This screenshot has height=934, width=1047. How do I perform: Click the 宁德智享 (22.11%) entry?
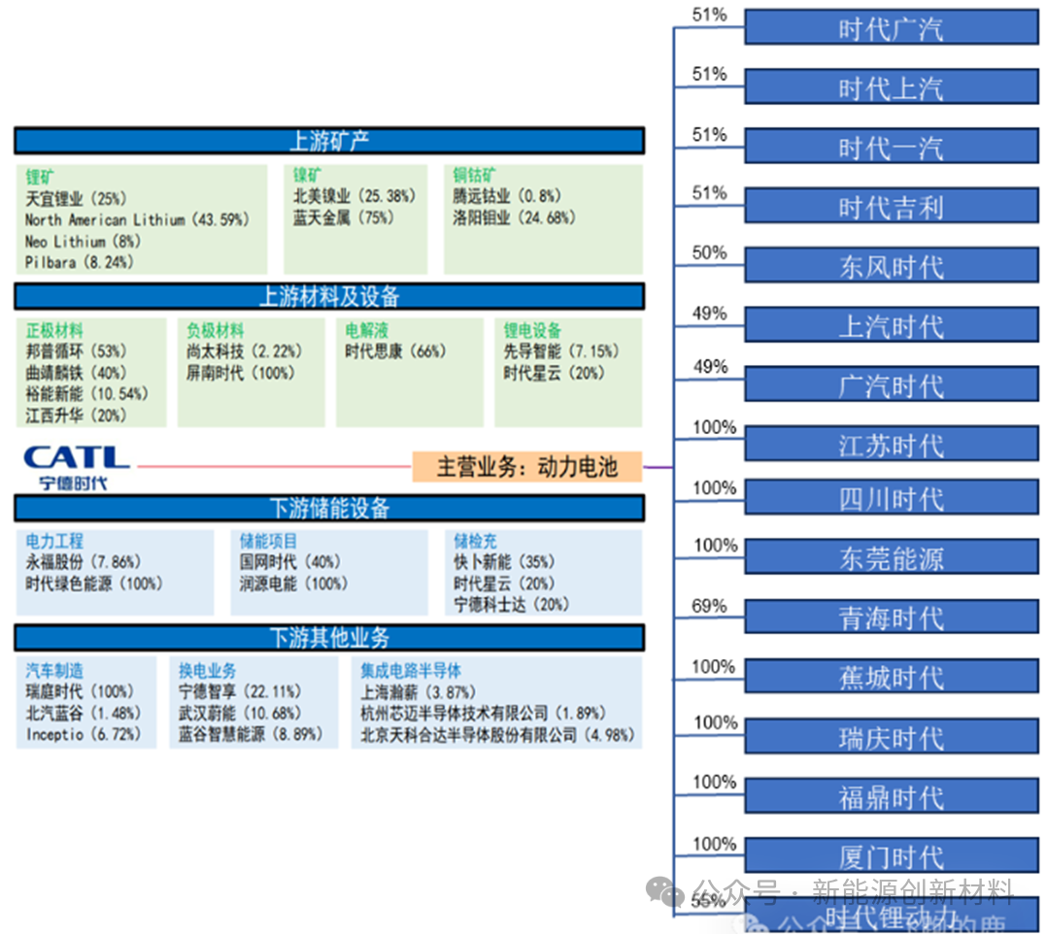[240, 691]
